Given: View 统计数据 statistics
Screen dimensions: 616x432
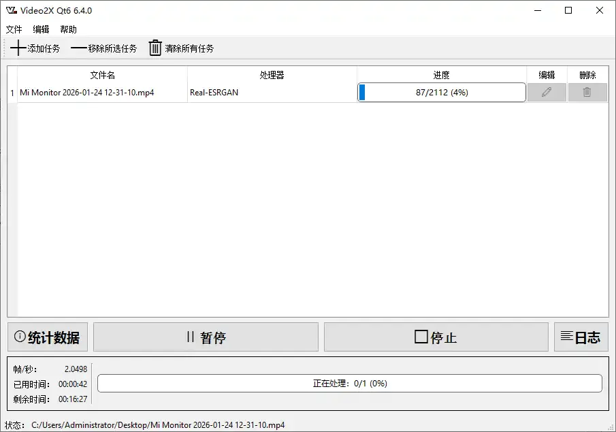Looking at the screenshot, I should point(48,337).
